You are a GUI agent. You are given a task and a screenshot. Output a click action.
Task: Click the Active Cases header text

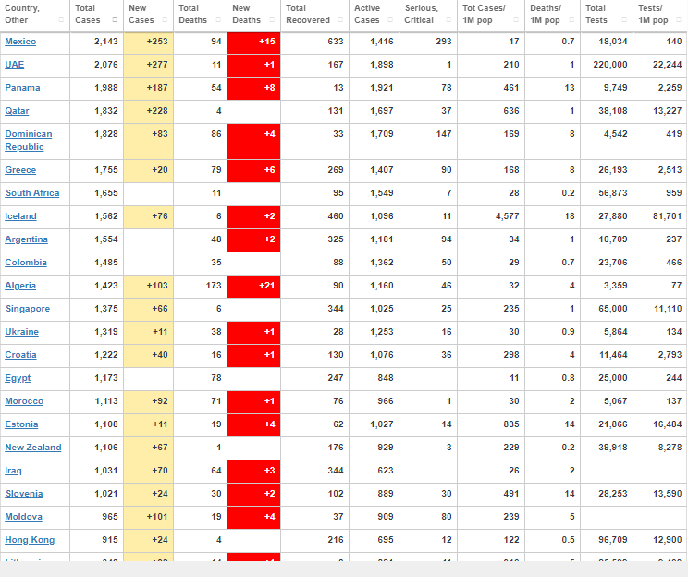[x=367, y=14]
